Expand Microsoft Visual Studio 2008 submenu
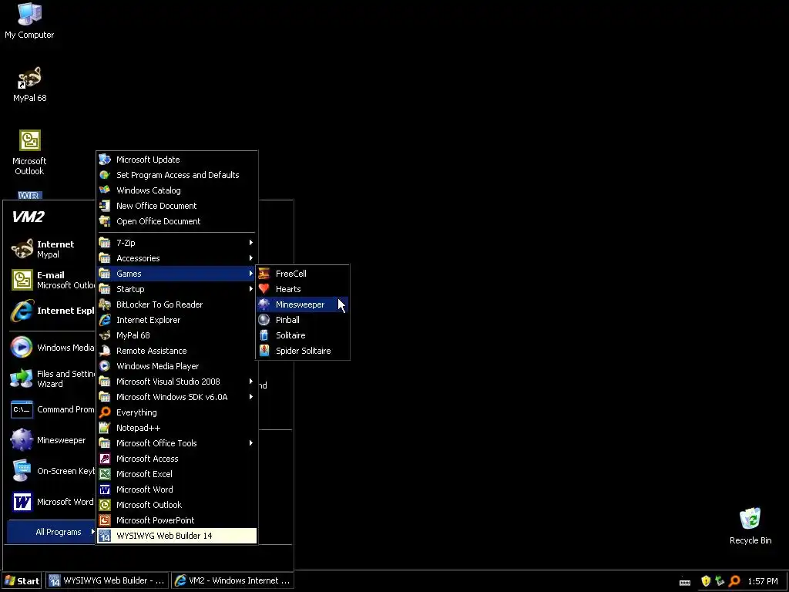The height and width of the screenshot is (592, 789). tap(176, 382)
